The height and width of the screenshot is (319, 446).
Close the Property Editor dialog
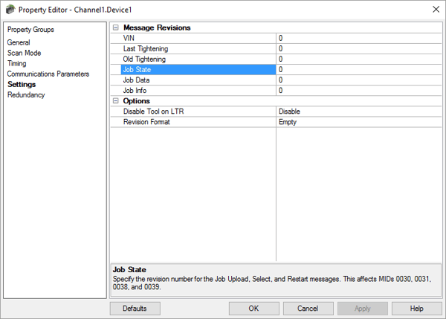click(434, 9)
